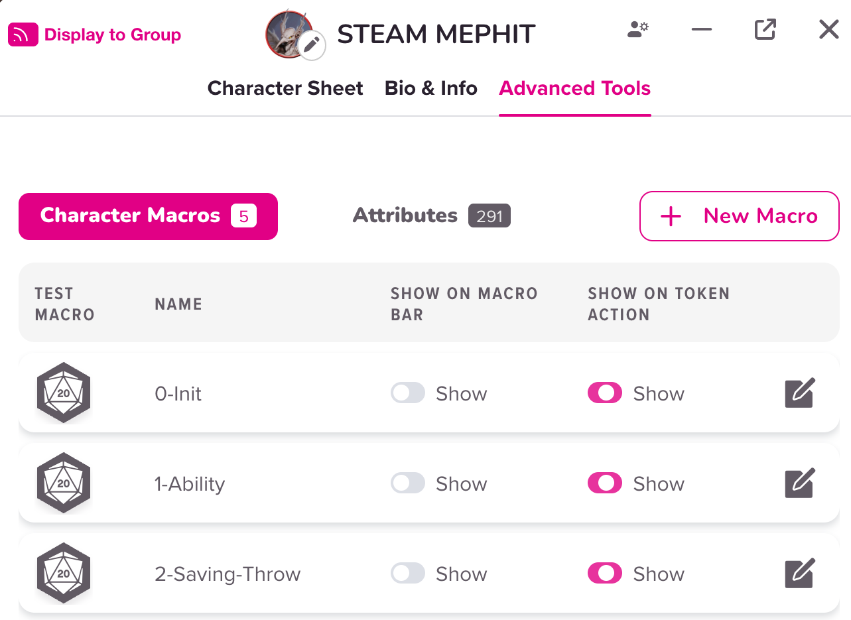Test the 1-Ability macro d20 icon
Screen dimensions: 851x620
pyautogui.click(x=63, y=483)
